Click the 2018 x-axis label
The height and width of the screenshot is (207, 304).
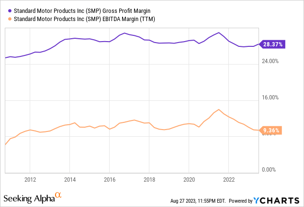(149, 180)
